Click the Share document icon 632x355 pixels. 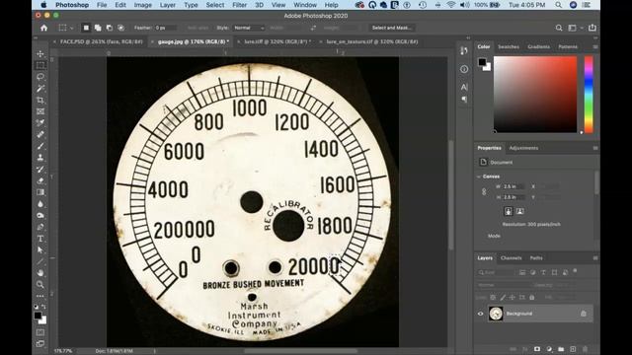point(592,28)
